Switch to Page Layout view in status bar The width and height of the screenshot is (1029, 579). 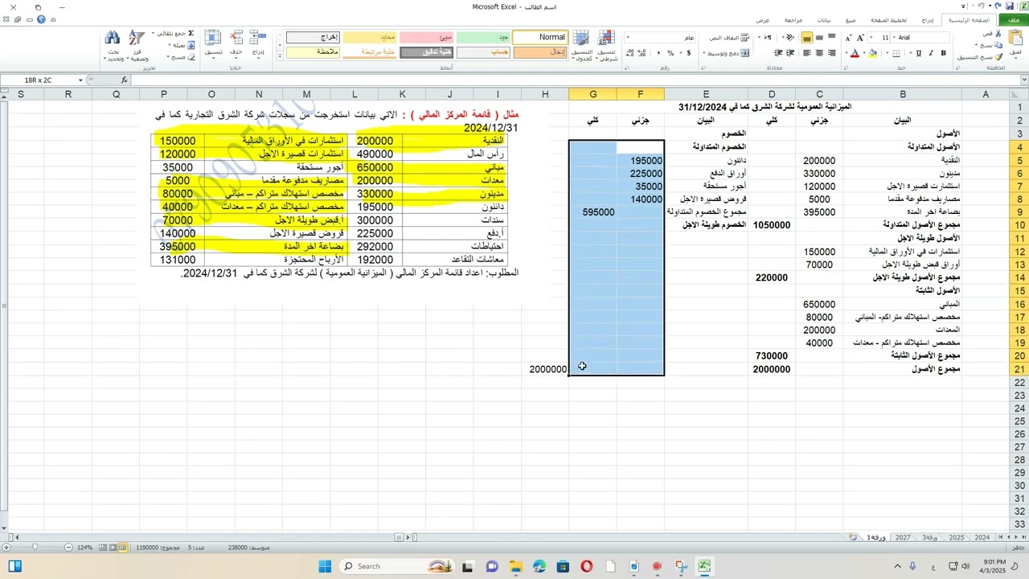click(114, 547)
